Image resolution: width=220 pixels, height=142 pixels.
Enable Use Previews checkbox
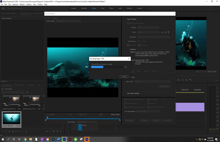coord(148,99)
